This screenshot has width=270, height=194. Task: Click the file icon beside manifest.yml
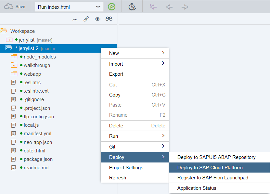(x=13, y=134)
